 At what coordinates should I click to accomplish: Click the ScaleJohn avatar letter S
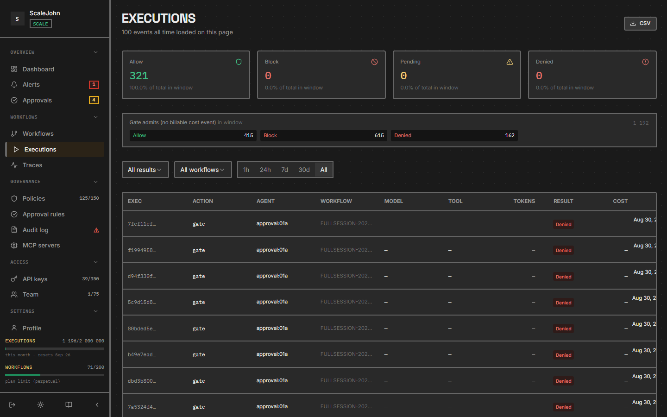click(17, 19)
